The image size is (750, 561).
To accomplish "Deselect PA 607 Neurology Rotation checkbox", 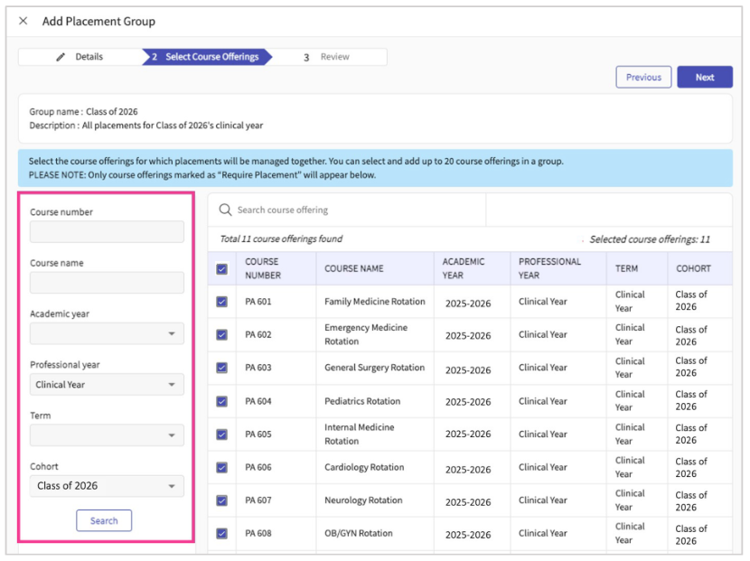I will (x=222, y=500).
